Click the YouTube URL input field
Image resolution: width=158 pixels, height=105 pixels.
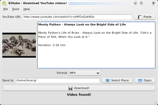tap(77, 17)
